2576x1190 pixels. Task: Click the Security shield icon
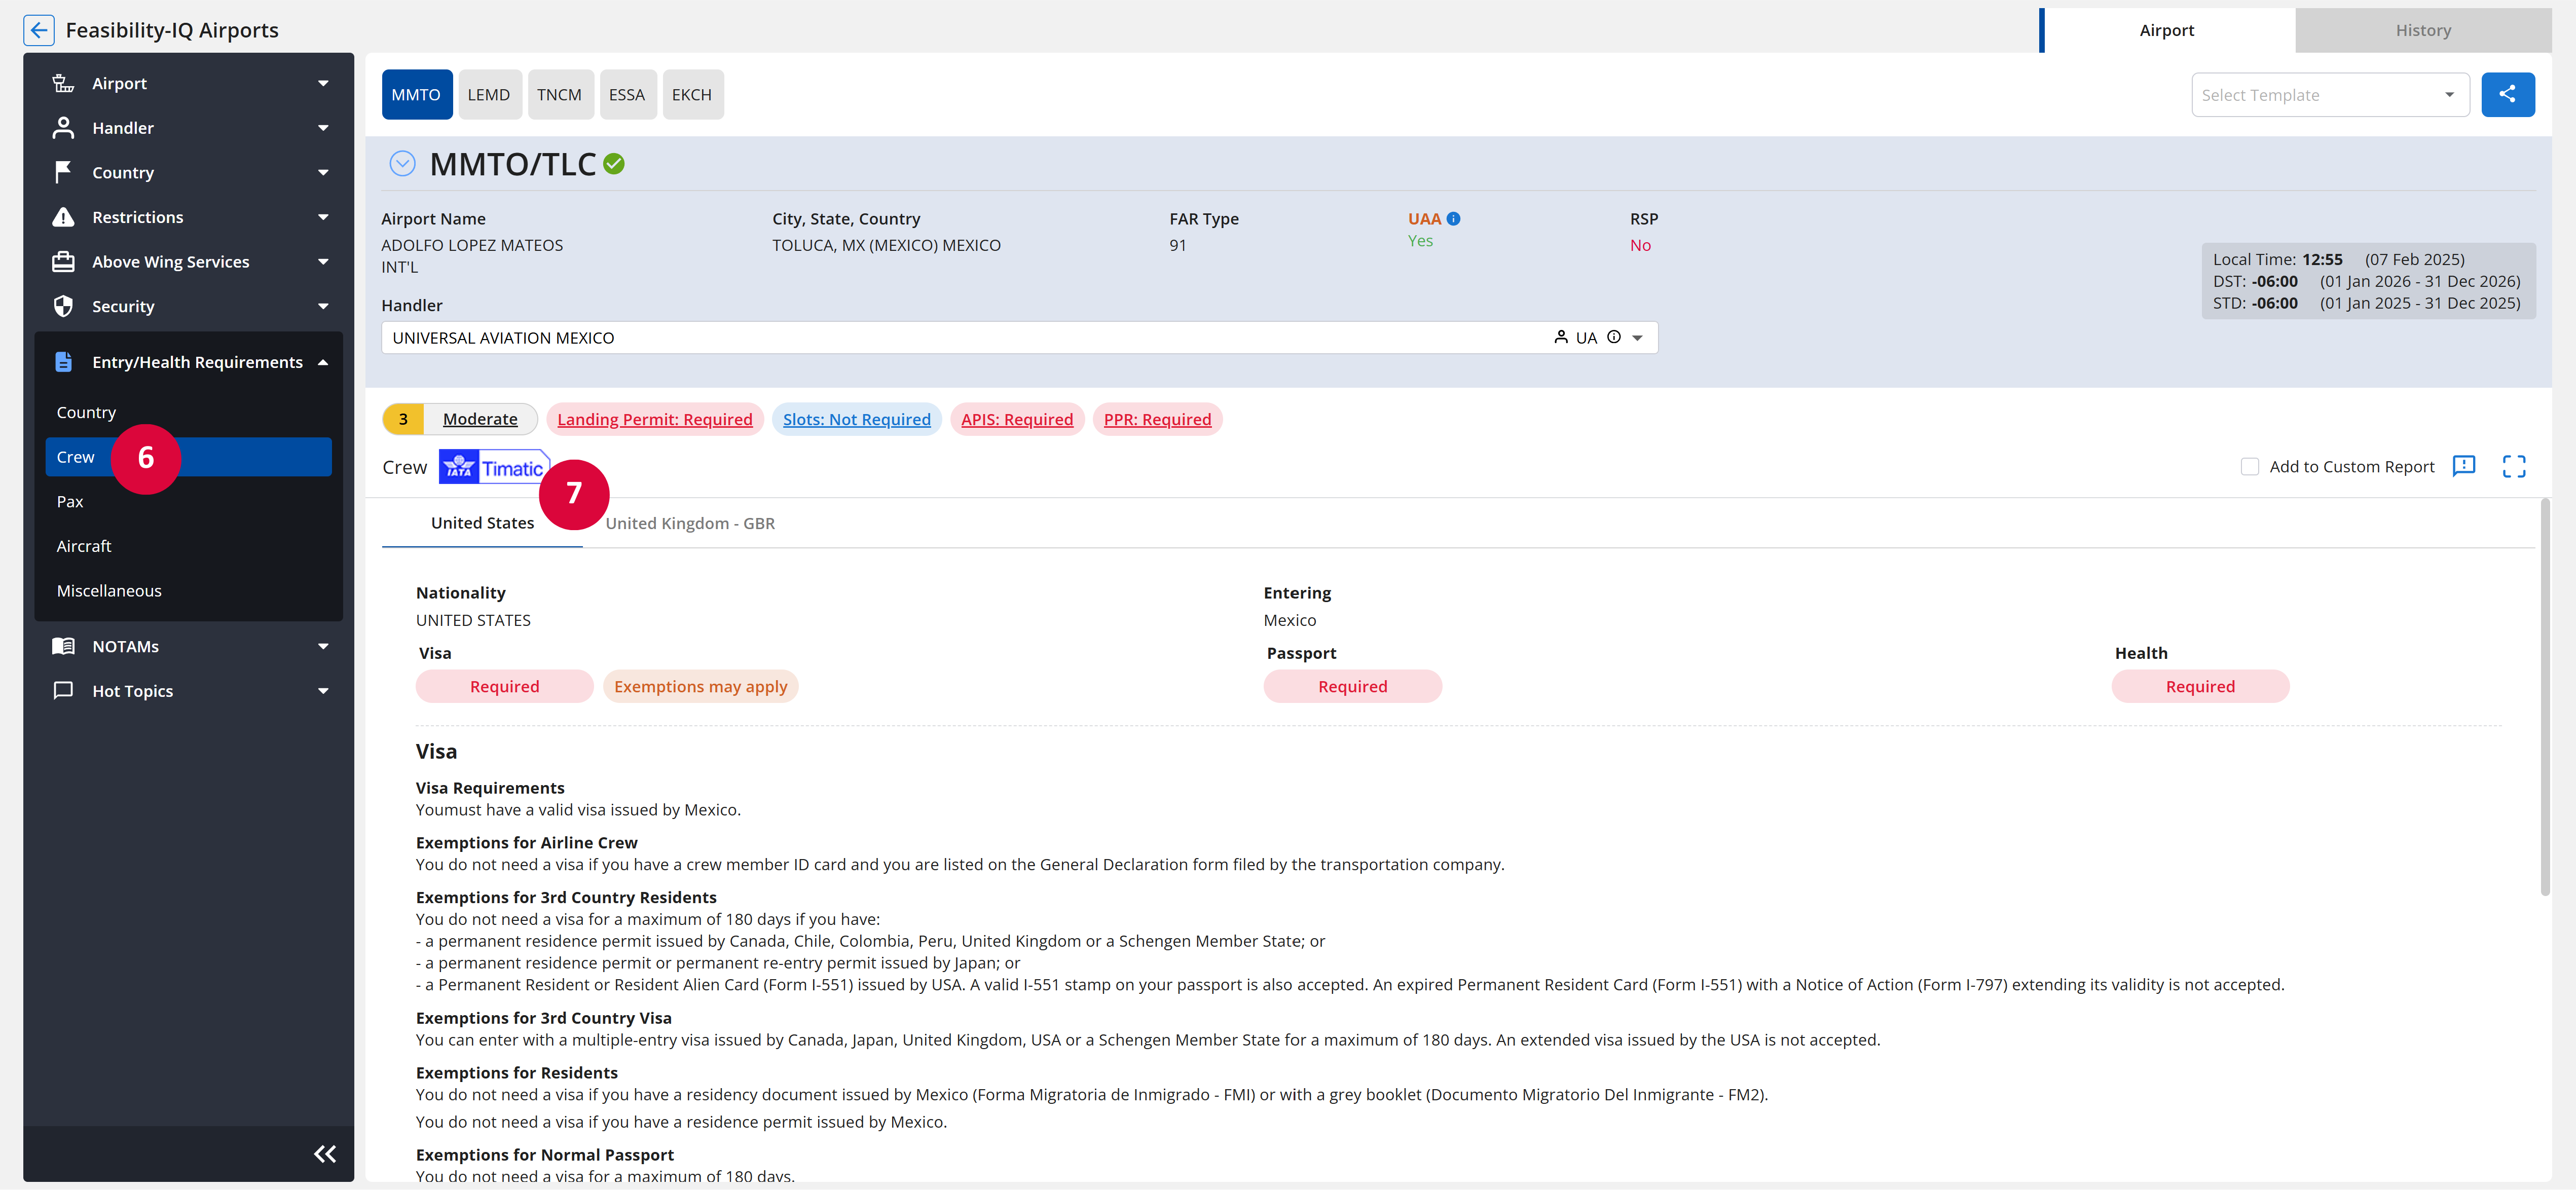pyautogui.click(x=63, y=306)
